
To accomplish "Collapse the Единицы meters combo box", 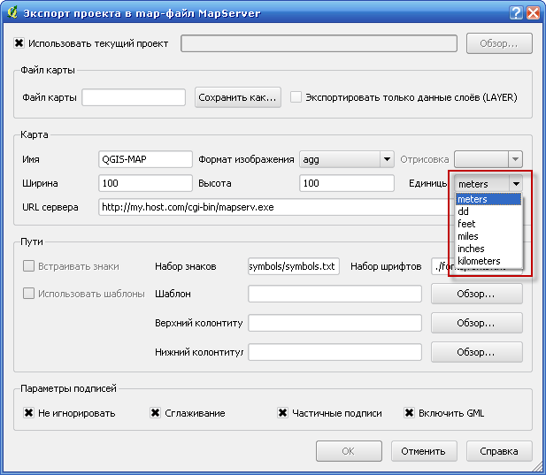I will 488,183.
